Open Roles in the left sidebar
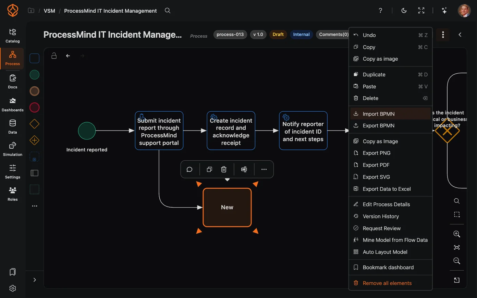The width and height of the screenshot is (477, 298). point(13,194)
